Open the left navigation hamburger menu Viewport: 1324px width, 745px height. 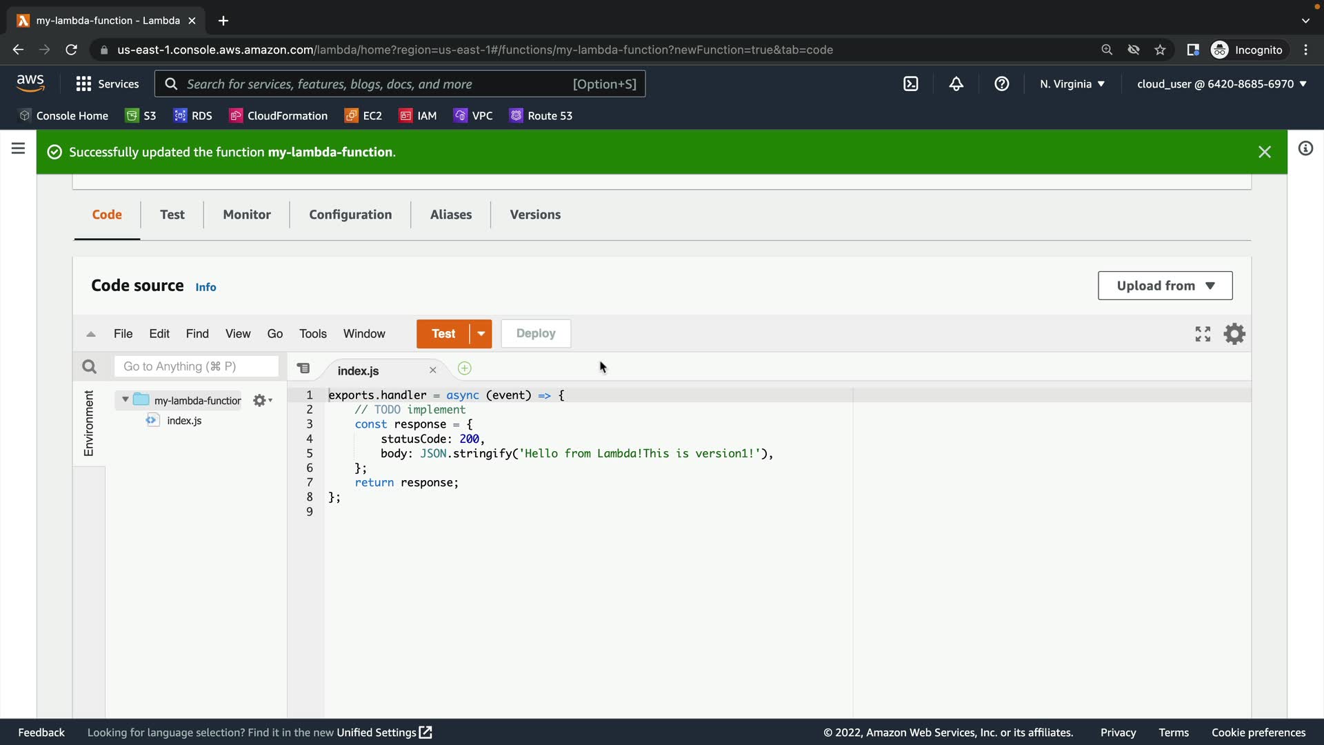pos(19,148)
